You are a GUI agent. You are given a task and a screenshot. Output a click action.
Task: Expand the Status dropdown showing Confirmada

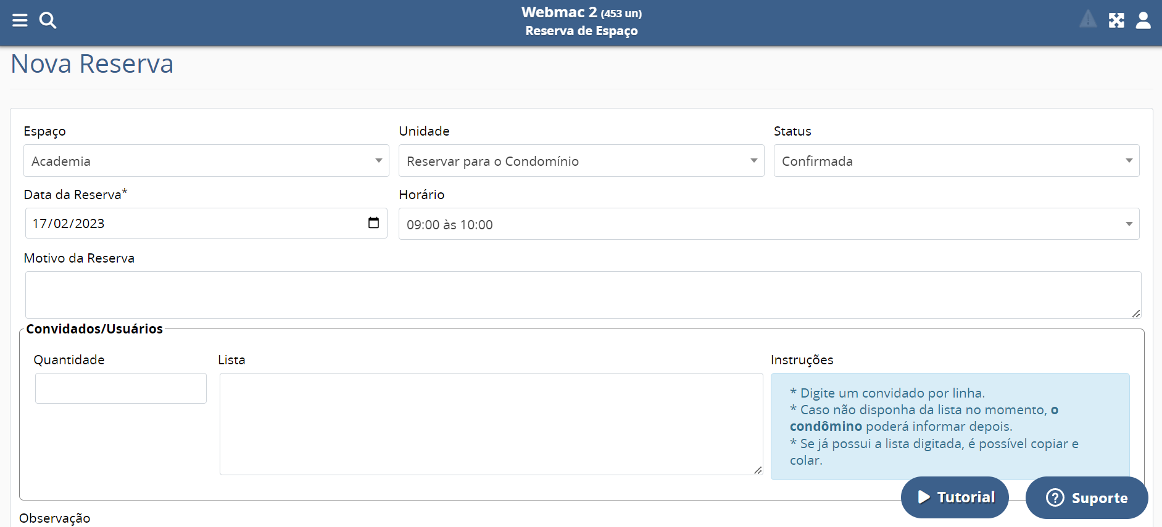(x=956, y=161)
